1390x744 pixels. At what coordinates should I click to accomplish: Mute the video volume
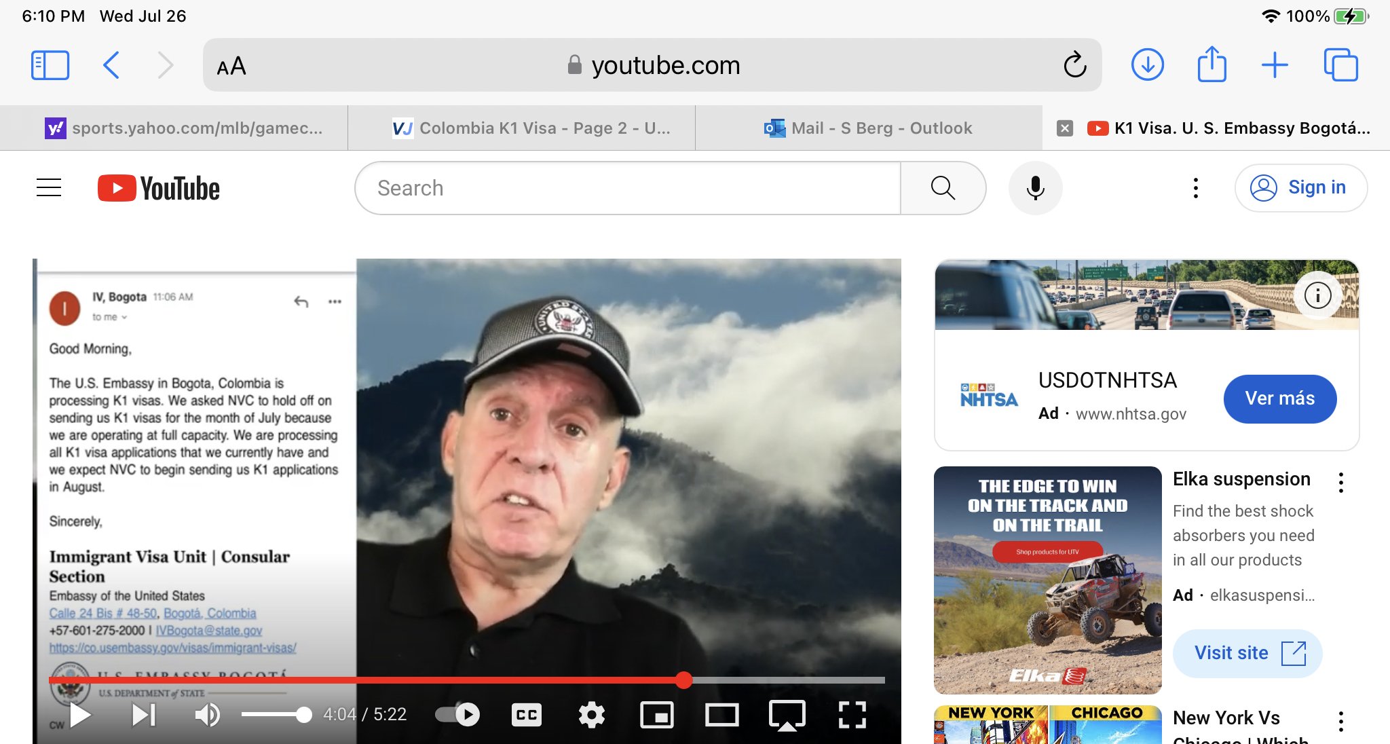[x=207, y=715]
